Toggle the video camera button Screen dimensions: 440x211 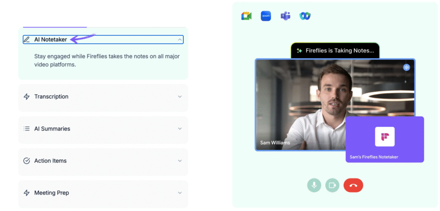point(332,185)
